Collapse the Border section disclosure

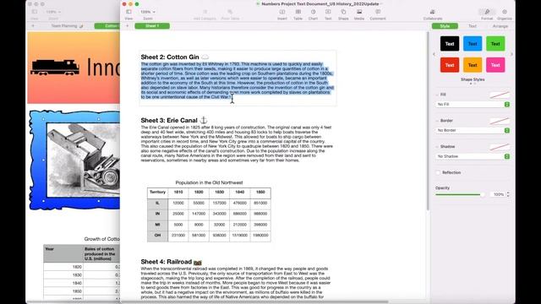[x=437, y=121]
